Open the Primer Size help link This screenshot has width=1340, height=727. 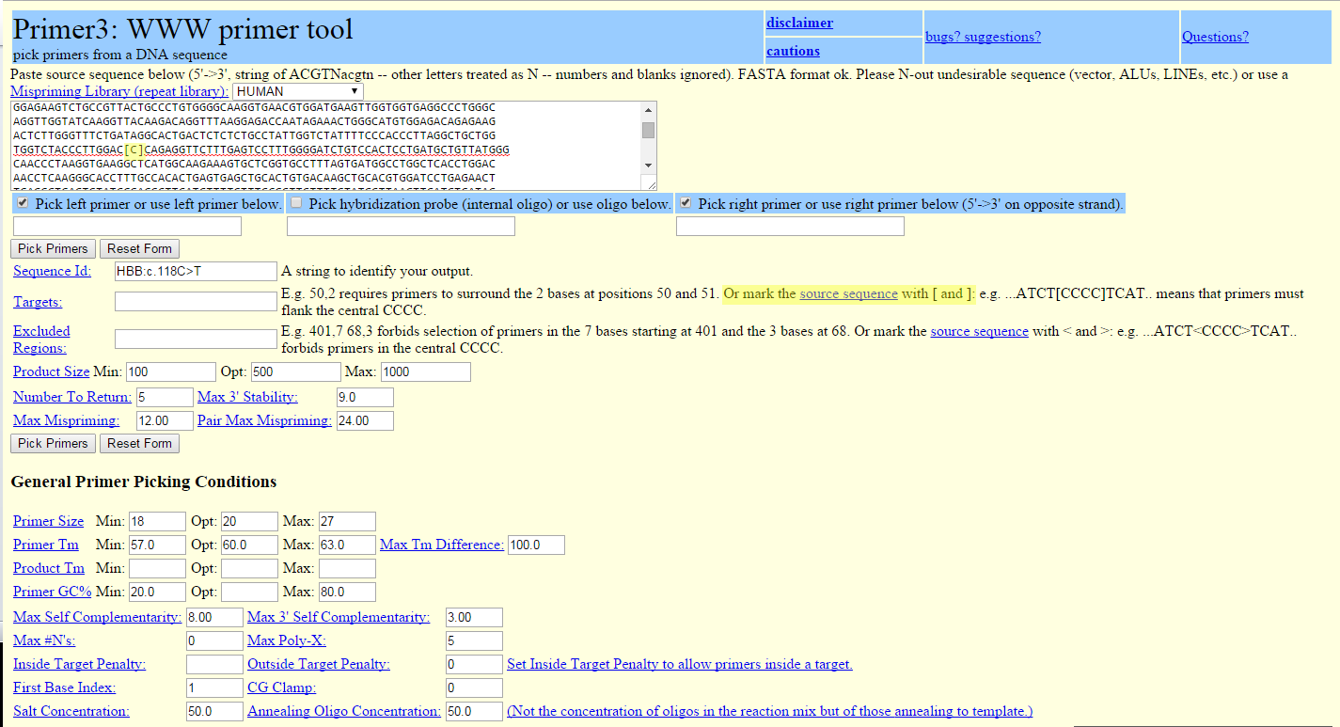pos(48,521)
